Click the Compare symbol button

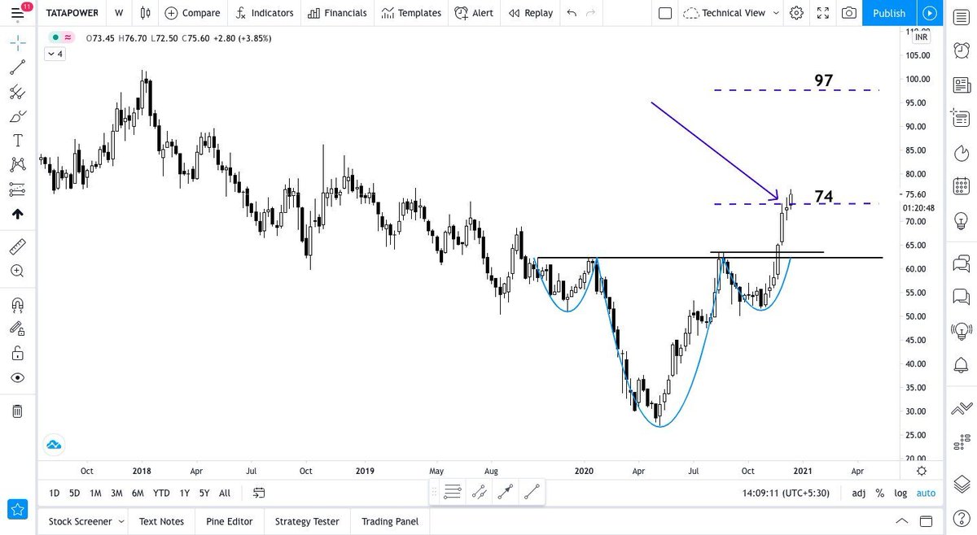click(x=192, y=13)
